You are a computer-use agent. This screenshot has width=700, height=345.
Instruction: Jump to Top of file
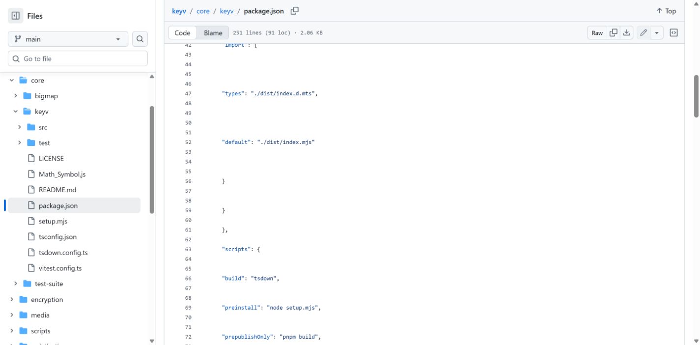point(666,11)
